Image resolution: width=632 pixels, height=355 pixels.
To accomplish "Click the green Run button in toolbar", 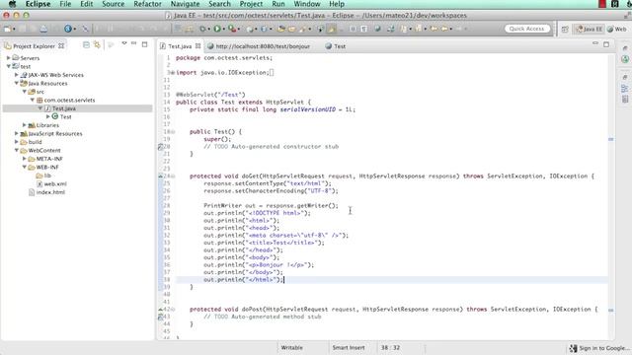I will 217,29.
